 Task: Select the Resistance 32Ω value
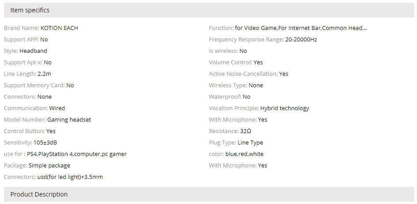point(245,131)
